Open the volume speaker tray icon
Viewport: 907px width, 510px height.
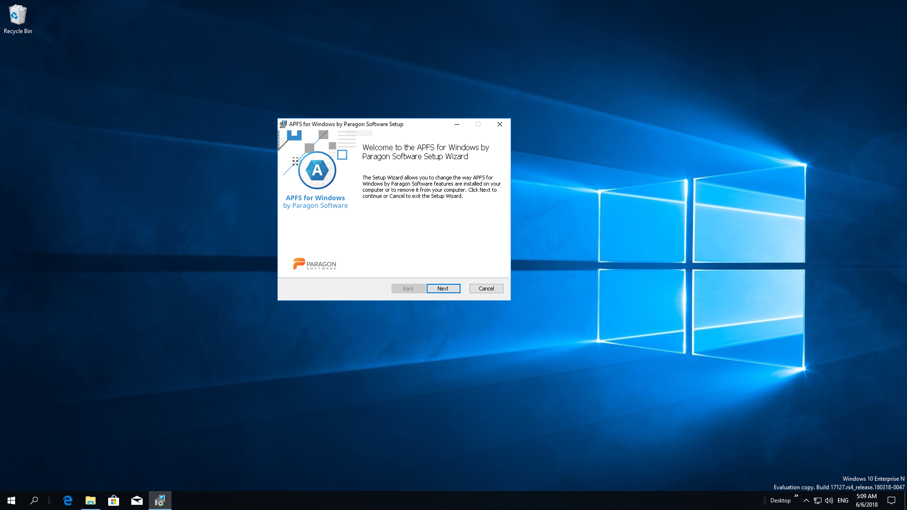pos(829,501)
